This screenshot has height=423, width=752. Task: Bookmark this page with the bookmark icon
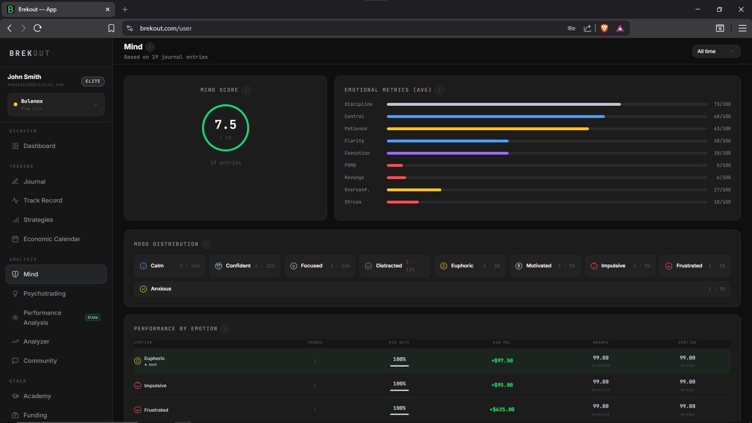[x=111, y=28]
